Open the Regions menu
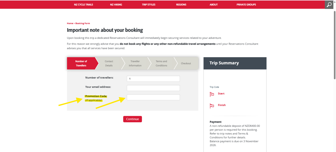Screen dimensions: 336x152 (181, 4)
